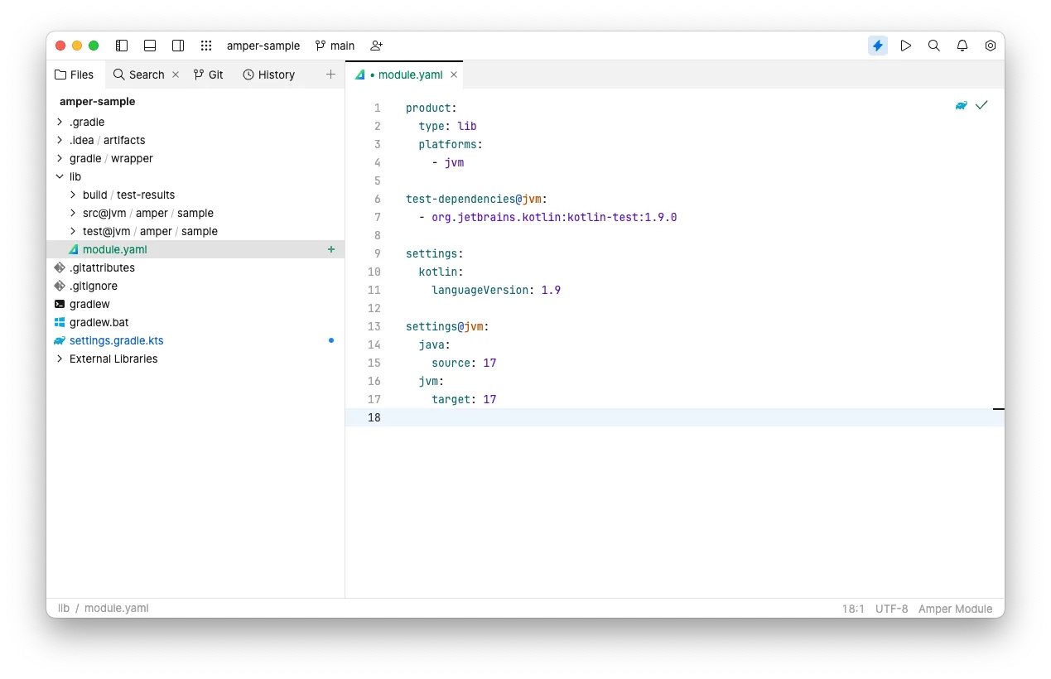Expand the build / test-results folder
The image size is (1051, 679).
[x=73, y=195]
